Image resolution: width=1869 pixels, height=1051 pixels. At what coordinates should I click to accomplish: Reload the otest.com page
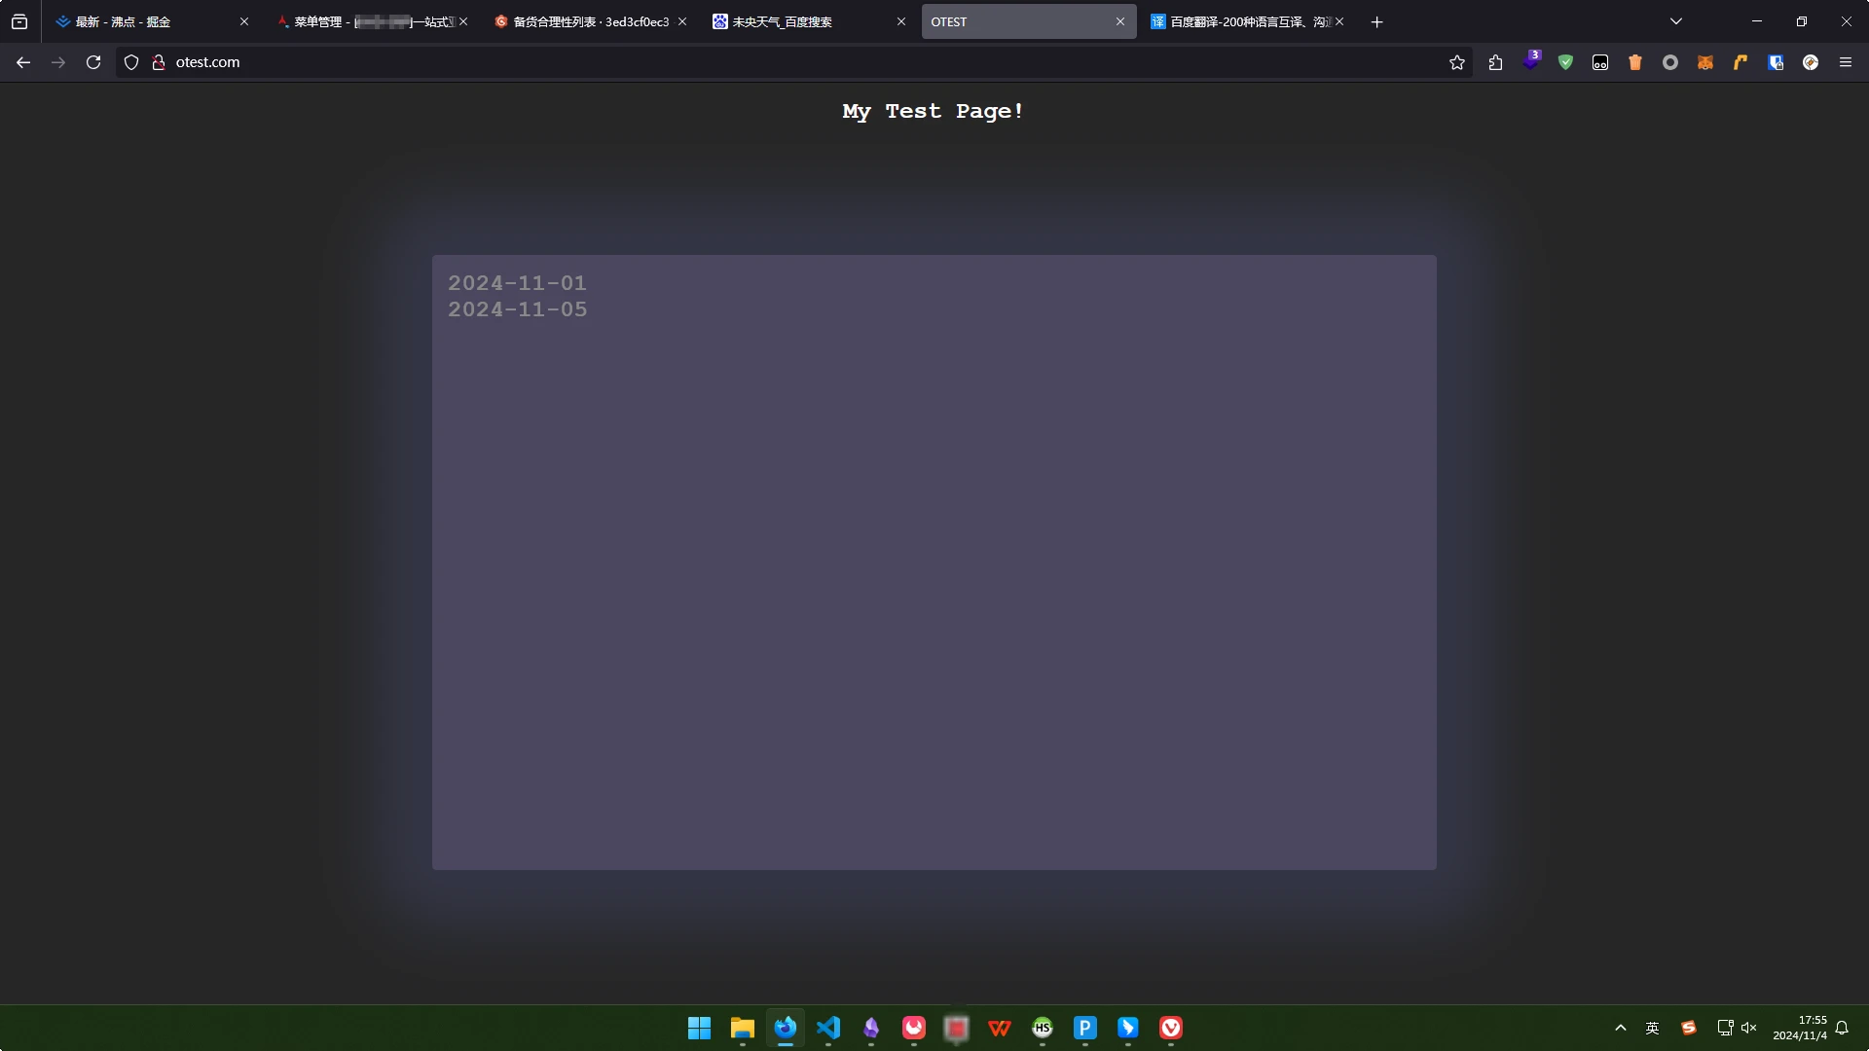pos(93,62)
